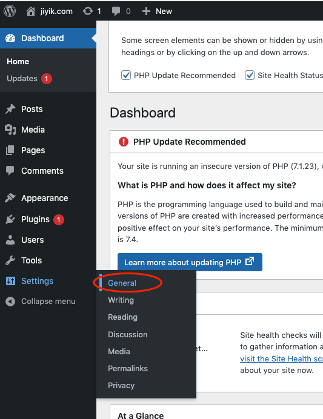Click the Dashboard page title

(x=143, y=113)
